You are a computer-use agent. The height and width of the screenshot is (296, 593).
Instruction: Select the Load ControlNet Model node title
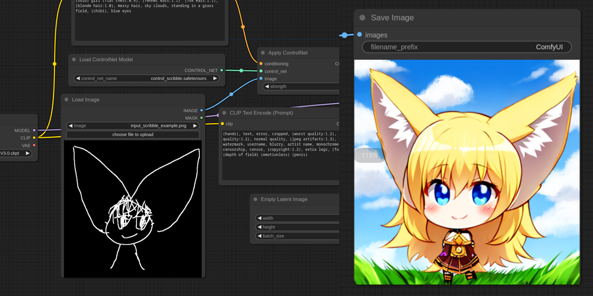(106, 60)
